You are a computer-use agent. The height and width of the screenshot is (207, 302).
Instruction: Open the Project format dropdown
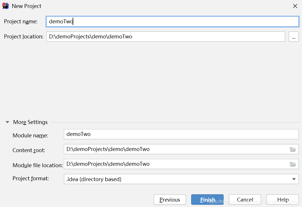181,179
